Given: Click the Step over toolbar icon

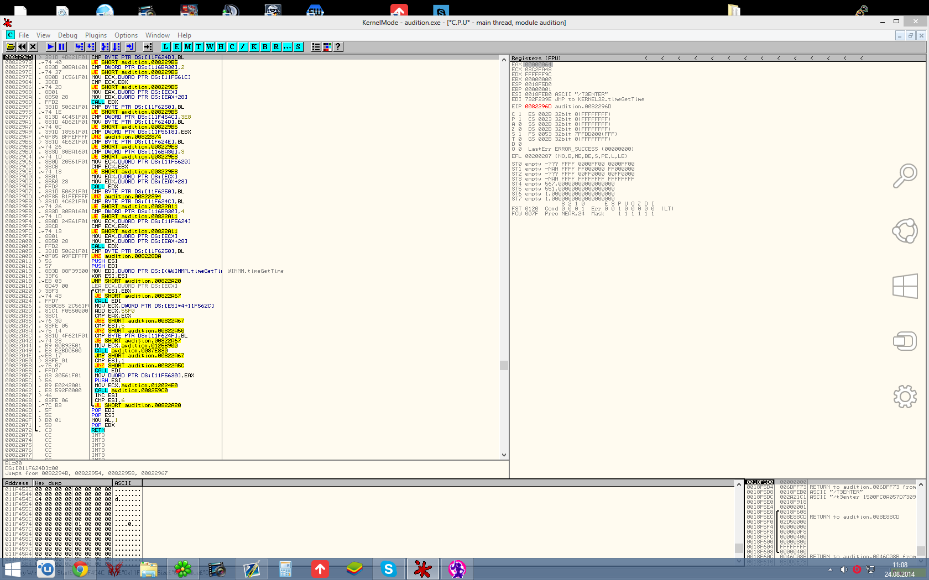Looking at the screenshot, I should point(91,47).
